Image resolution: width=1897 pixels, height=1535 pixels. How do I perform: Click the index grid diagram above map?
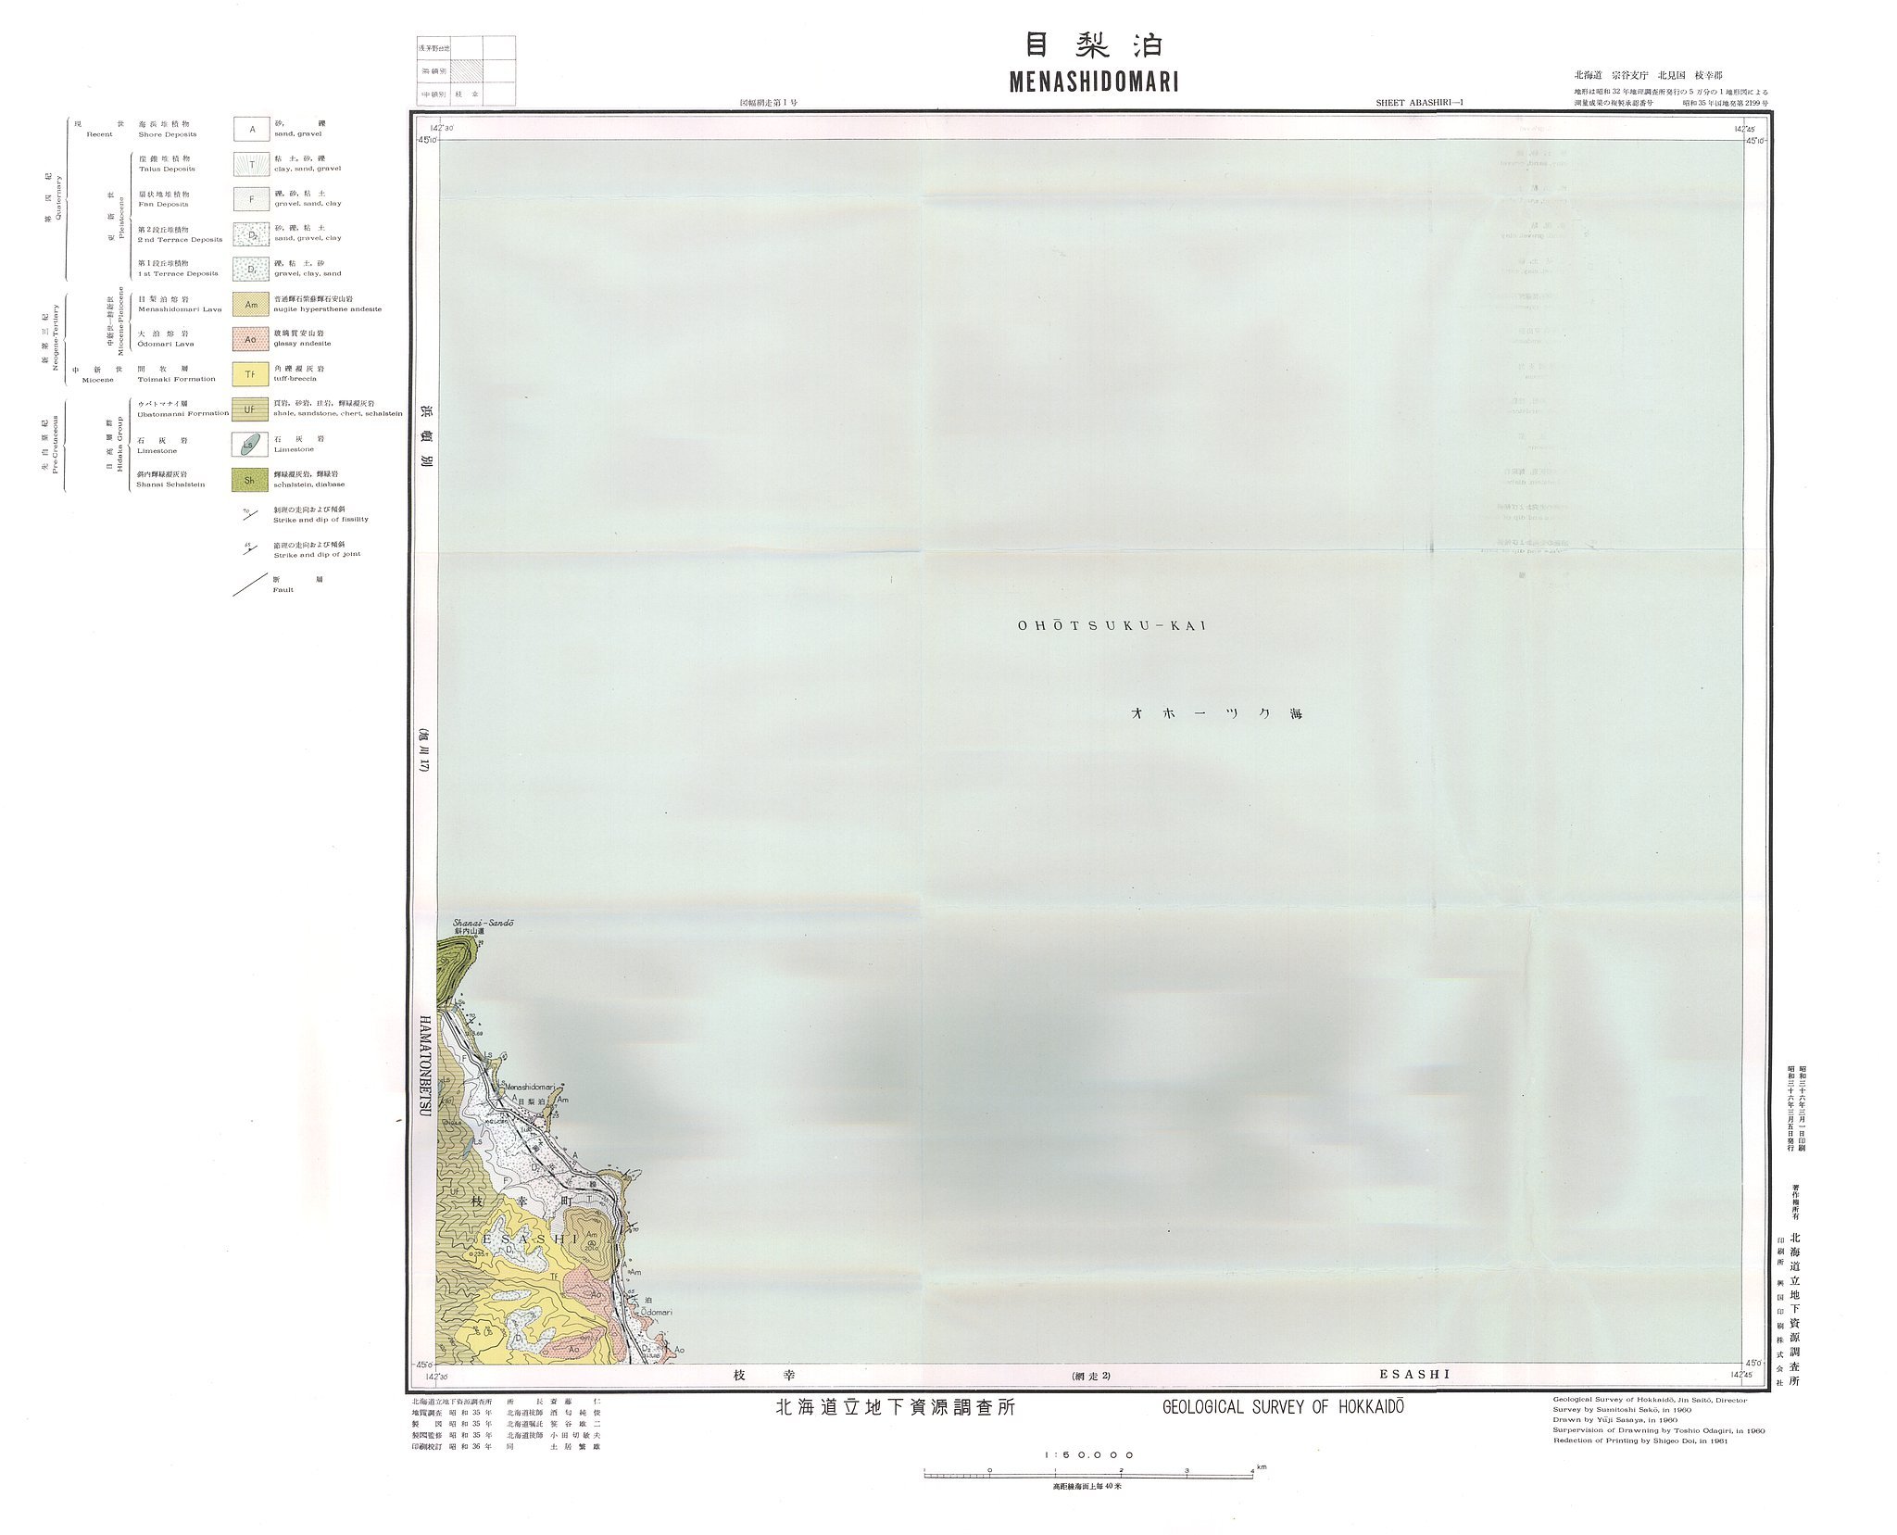[466, 71]
